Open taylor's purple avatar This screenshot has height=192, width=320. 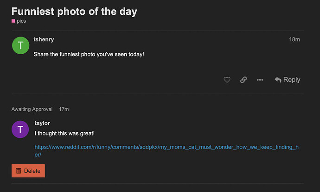[x=20, y=129]
